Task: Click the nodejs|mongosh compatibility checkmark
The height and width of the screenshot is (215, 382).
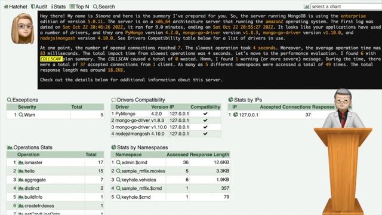Action: 205,134
